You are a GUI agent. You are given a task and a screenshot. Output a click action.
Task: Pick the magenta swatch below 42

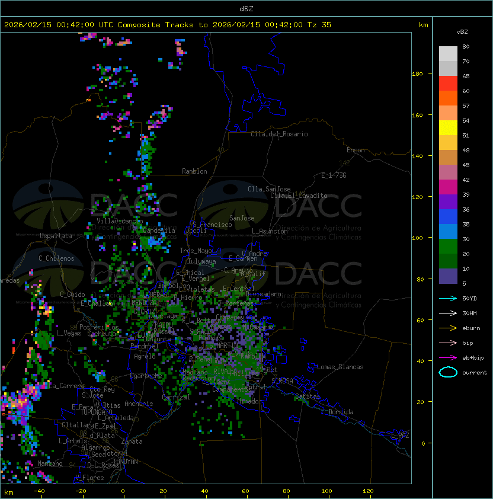pyautogui.click(x=448, y=187)
